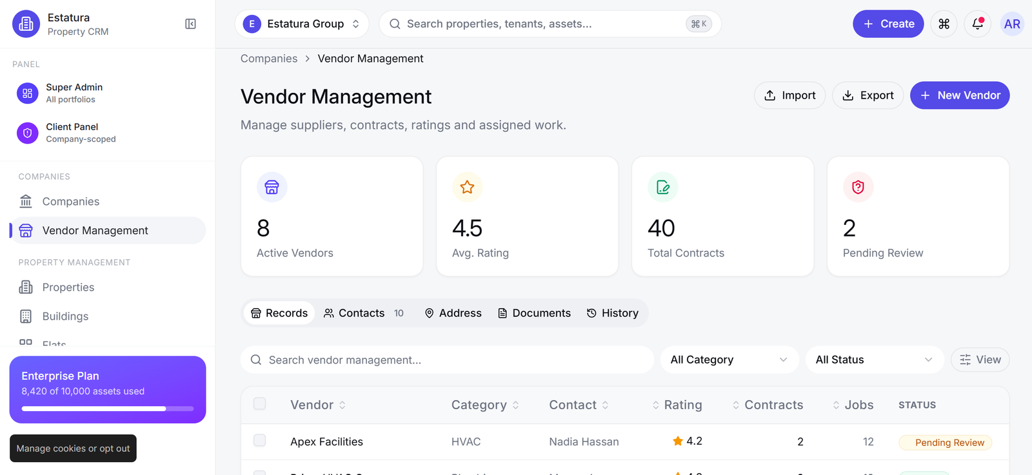Click the Enterprise Plan usage progress bar
1032x475 pixels.
click(x=108, y=409)
